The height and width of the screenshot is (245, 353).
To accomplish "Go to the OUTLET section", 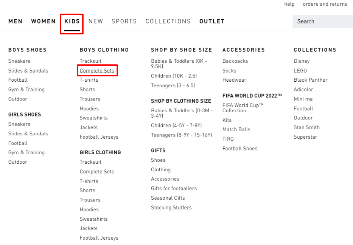I will point(212,21).
